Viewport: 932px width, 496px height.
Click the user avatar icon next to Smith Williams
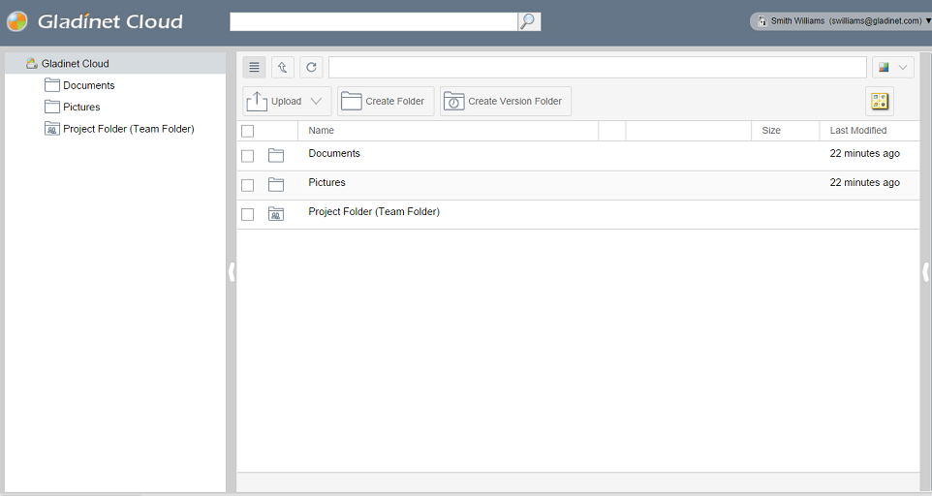coord(762,20)
